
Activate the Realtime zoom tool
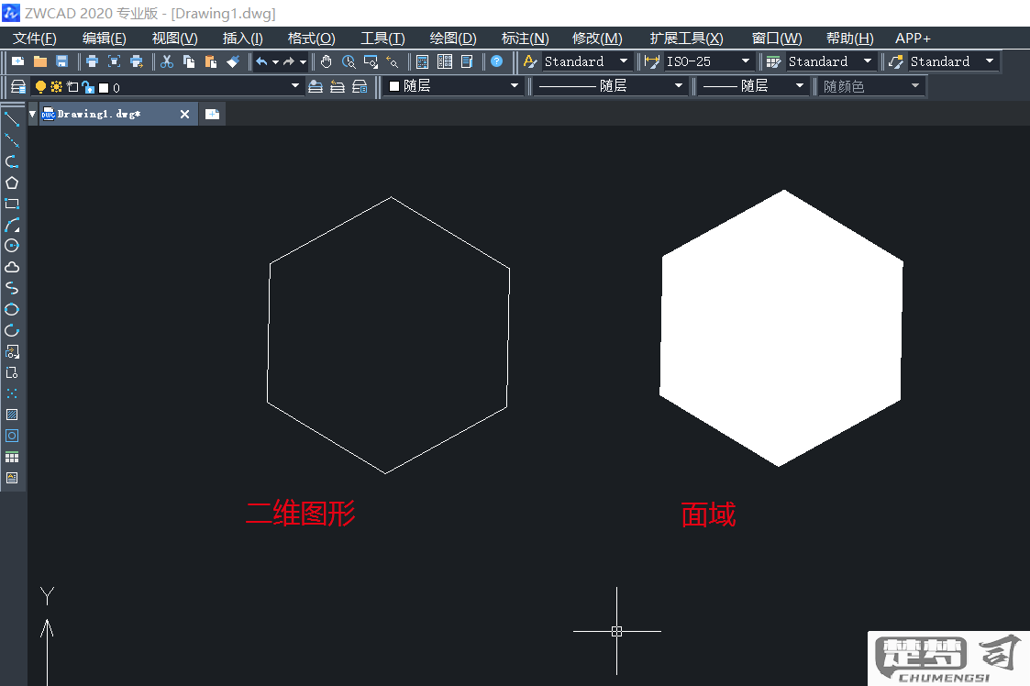(x=349, y=61)
